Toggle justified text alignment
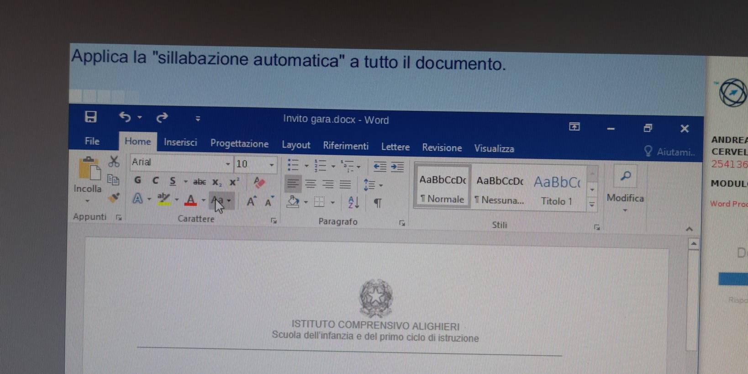This screenshot has width=748, height=374. click(x=345, y=184)
